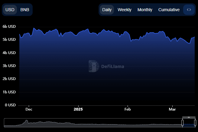The height and width of the screenshot is (132, 198).
Task: Switch to Monthly view
Action: coord(145,10)
